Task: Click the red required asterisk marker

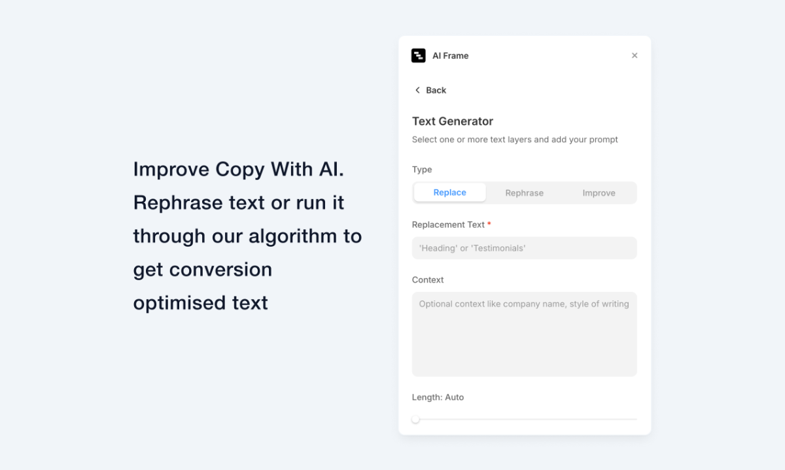Action: pos(489,224)
